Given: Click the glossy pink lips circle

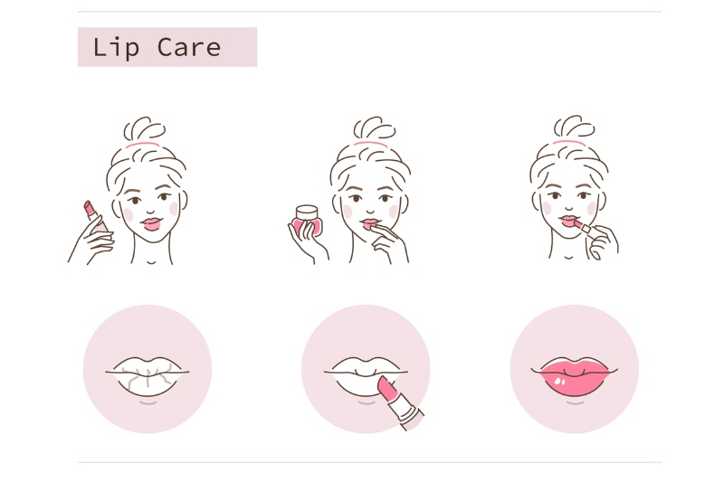Looking at the screenshot, I should pos(575,369).
